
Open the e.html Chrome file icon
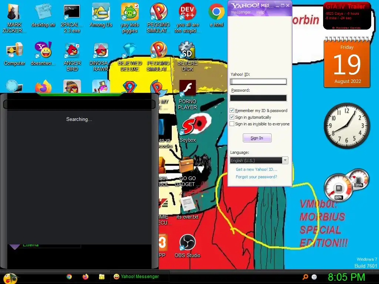[x=216, y=15]
